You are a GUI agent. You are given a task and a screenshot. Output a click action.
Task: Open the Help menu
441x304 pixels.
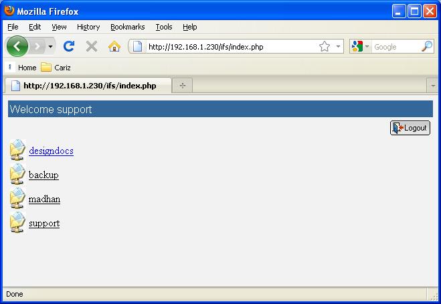[190, 27]
